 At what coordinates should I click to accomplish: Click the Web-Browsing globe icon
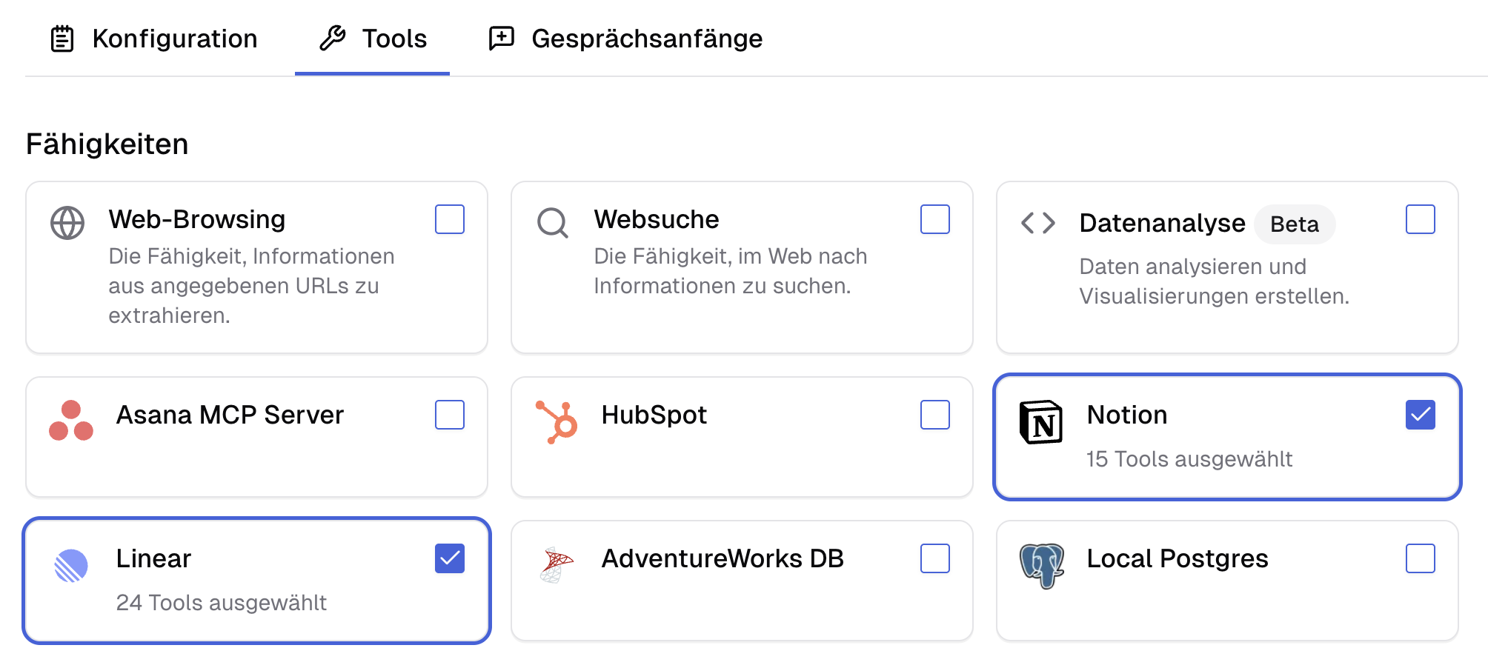67,223
